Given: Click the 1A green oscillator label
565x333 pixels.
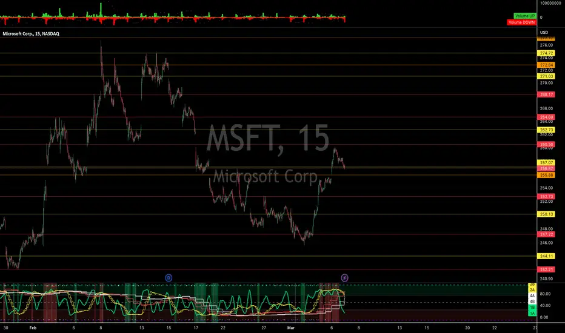Looking at the screenshot, I should point(532,314).
